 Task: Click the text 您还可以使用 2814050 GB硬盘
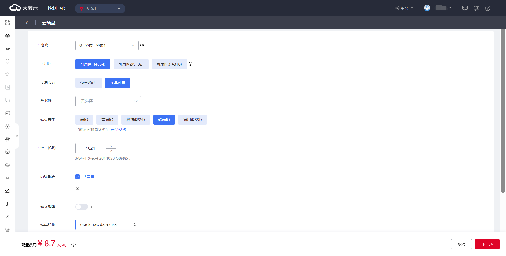103,158
